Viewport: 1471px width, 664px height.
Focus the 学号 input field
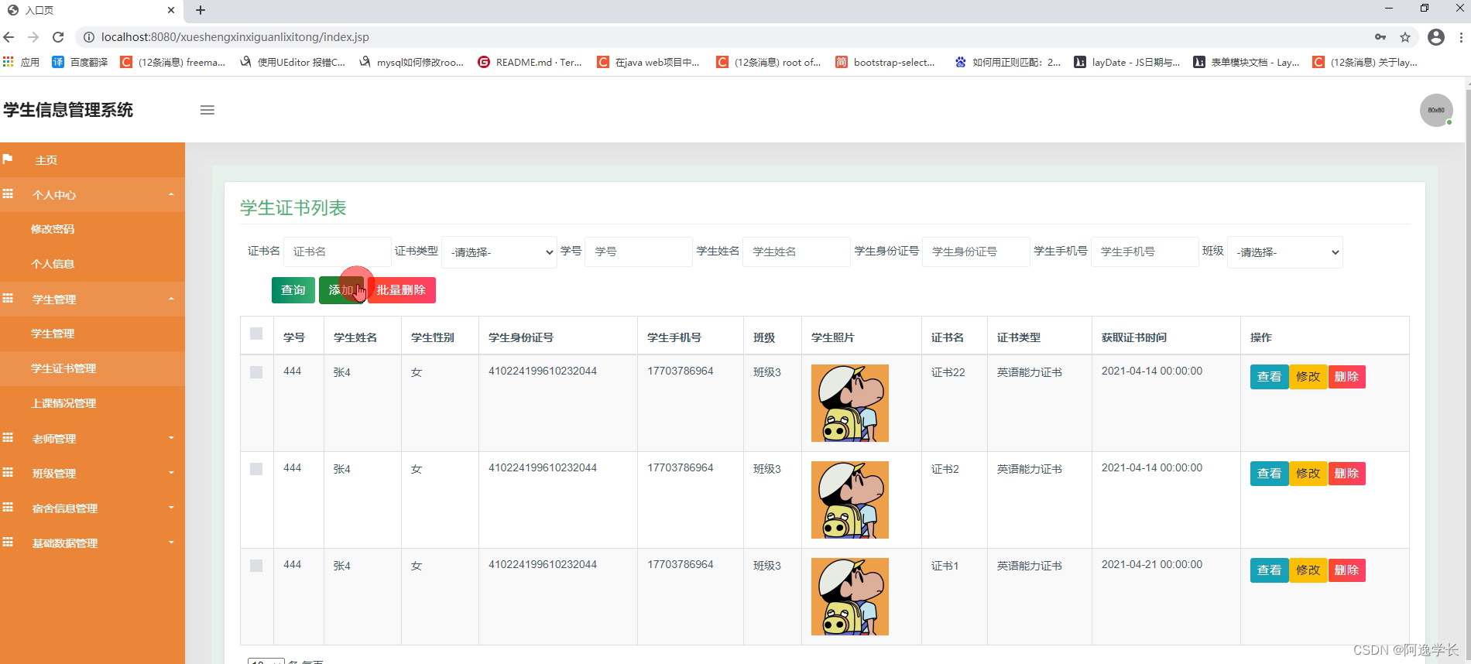coord(639,252)
